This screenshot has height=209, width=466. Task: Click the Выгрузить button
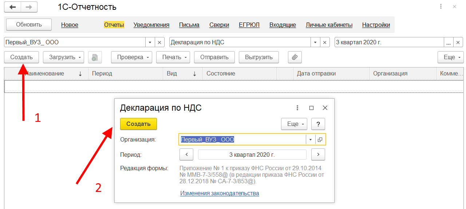coord(259,57)
